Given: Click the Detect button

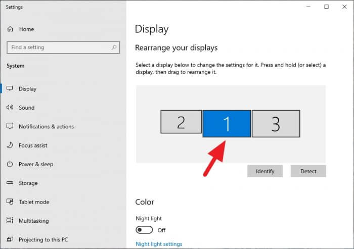Looking at the screenshot, I should (x=308, y=171).
